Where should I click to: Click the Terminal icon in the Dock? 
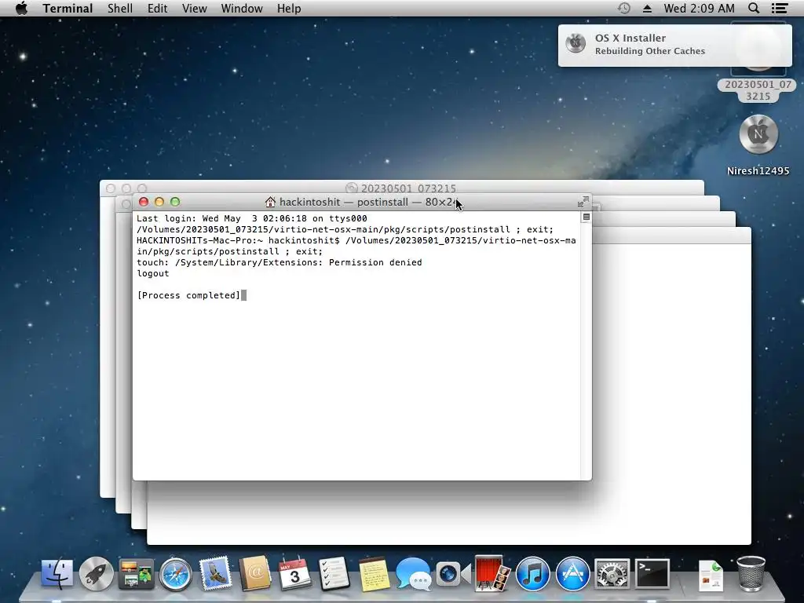point(652,573)
